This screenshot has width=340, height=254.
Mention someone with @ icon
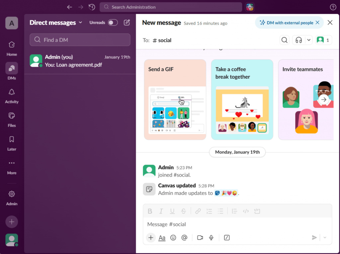point(184,237)
